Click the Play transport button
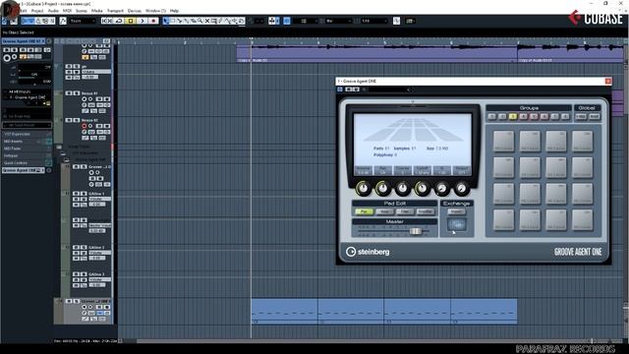The width and height of the screenshot is (629, 354). [x=142, y=21]
